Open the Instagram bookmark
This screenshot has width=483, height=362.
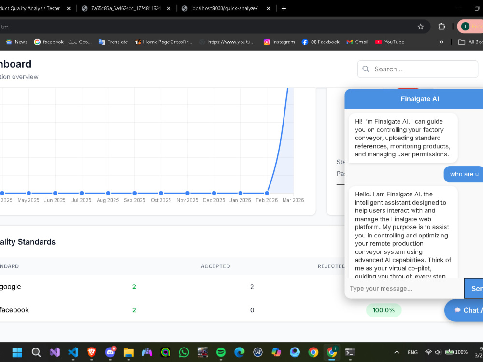[279, 42]
